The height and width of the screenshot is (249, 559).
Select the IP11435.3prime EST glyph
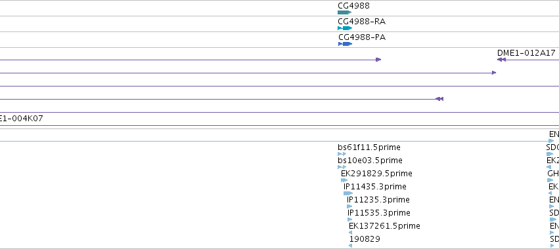[x=348, y=193]
